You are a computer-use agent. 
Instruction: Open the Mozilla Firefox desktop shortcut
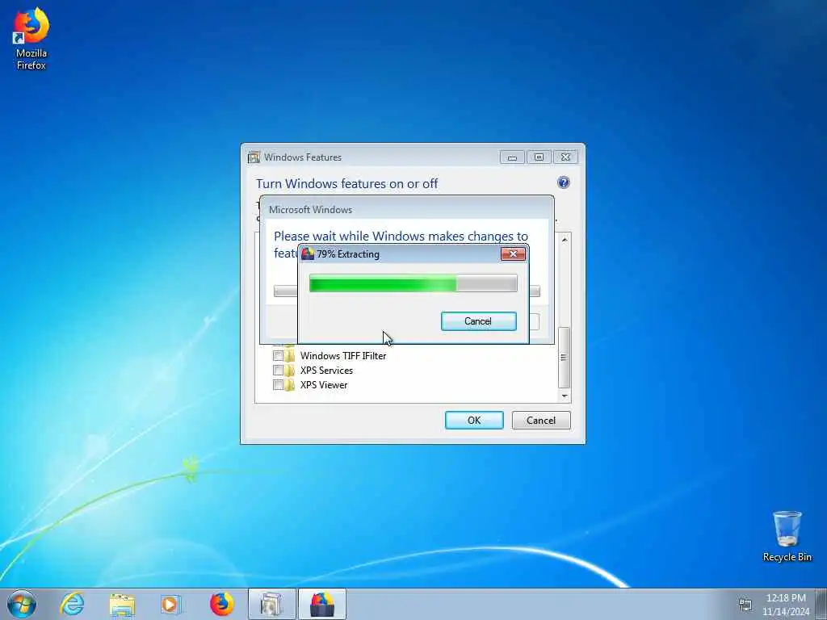[x=31, y=39]
